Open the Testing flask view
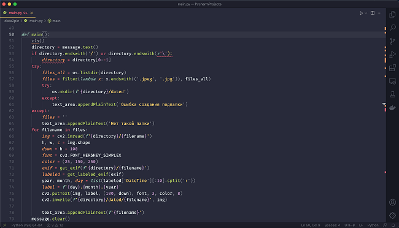Screen dimensions: 399x228 tap(392, 94)
